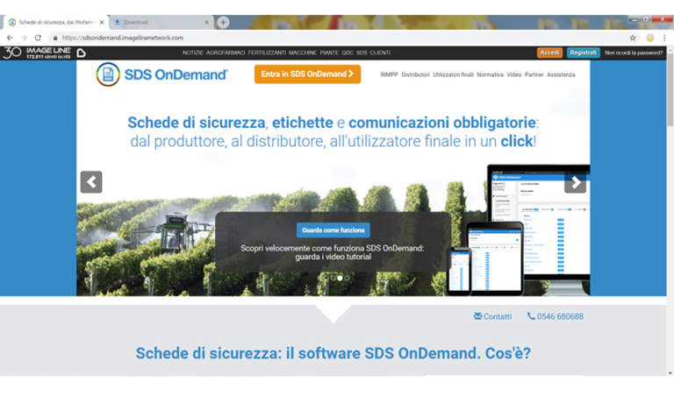This screenshot has width=674, height=396.
Task: Click the page vertical scrollbar thumb
Action: 670,90
